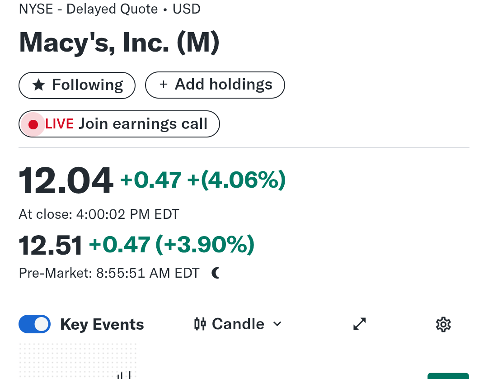Click the red LIVE dot indicator
Viewport: 488px width, 379px height.
pos(33,124)
